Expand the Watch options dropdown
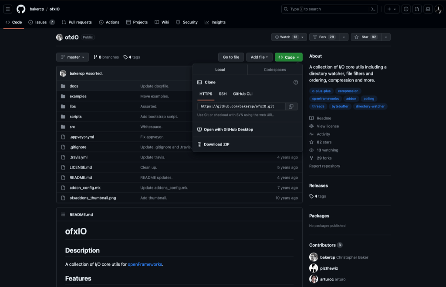This screenshot has height=287, width=446. [x=302, y=37]
